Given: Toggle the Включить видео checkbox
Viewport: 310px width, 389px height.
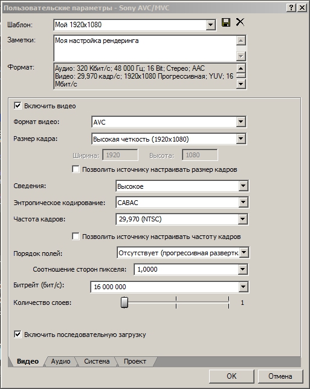Looking at the screenshot, I should pyautogui.click(x=18, y=106).
